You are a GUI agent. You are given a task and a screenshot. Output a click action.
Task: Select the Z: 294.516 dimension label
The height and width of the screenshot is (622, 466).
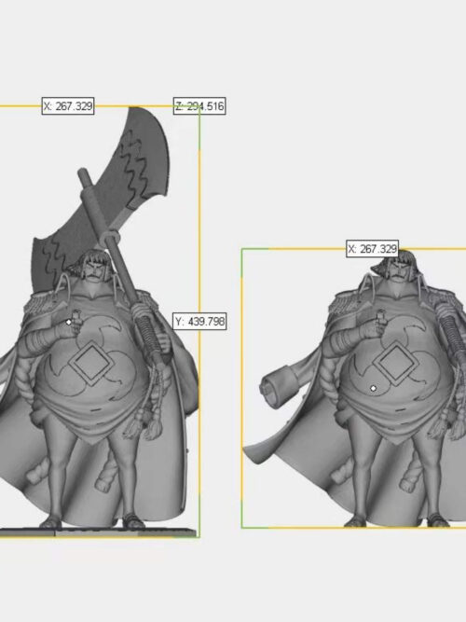pyautogui.click(x=199, y=106)
